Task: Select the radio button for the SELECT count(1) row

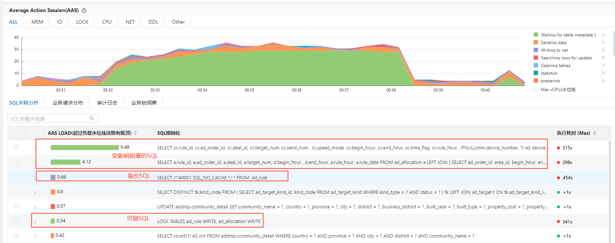Action: click(16, 235)
